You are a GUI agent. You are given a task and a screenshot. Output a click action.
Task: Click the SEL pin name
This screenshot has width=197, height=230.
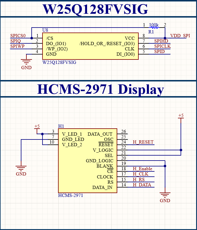coord(109,155)
